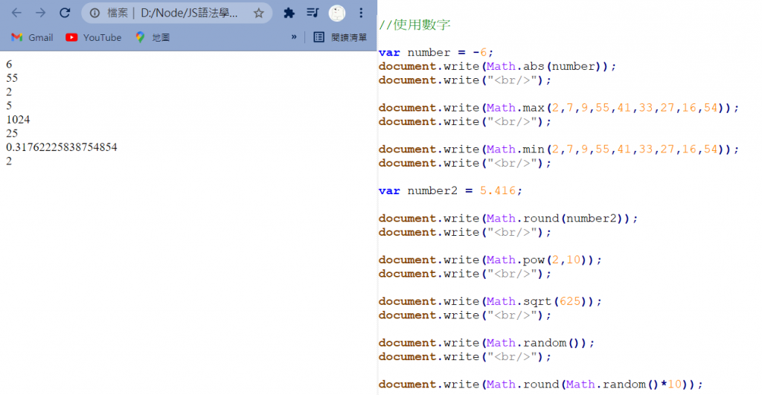Click the line var number2 = 5.416
The height and width of the screenshot is (395, 762).
450,190
